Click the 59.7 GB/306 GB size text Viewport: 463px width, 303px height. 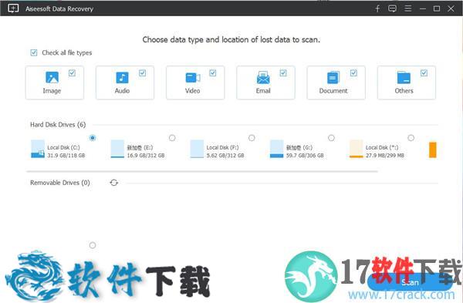[x=305, y=156]
